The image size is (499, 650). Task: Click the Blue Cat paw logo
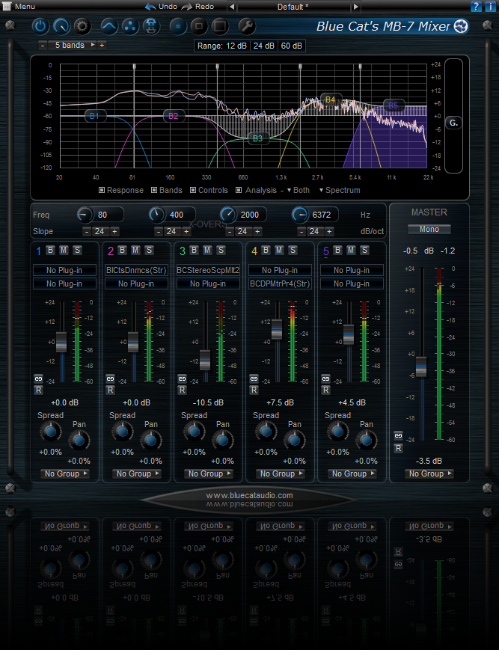click(x=462, y=26)
